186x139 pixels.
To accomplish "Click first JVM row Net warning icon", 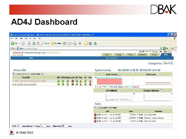I will coord(90,81).
